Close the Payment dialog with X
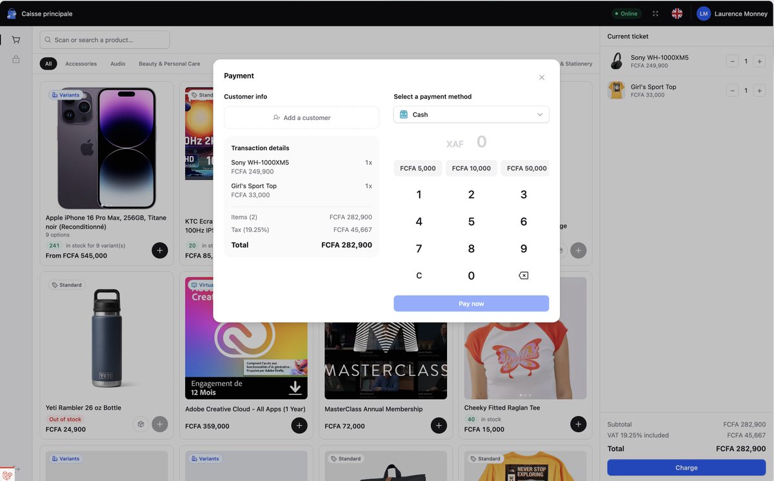This screenshot has width=774, height=481. click(542, 77)
